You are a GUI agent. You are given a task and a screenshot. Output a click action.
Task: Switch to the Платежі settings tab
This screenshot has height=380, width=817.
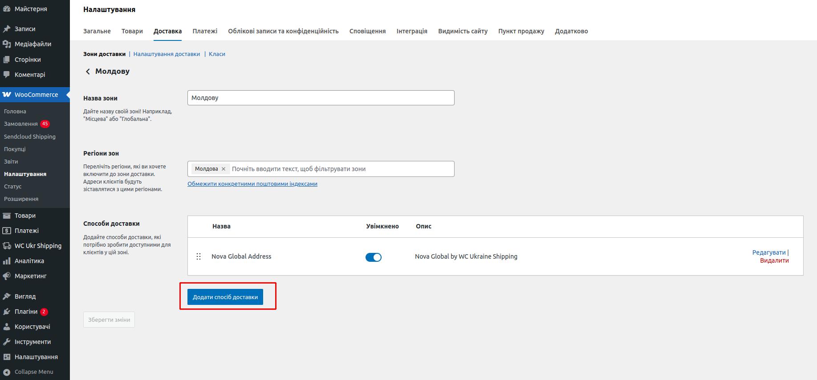click(x=205, y=31)
